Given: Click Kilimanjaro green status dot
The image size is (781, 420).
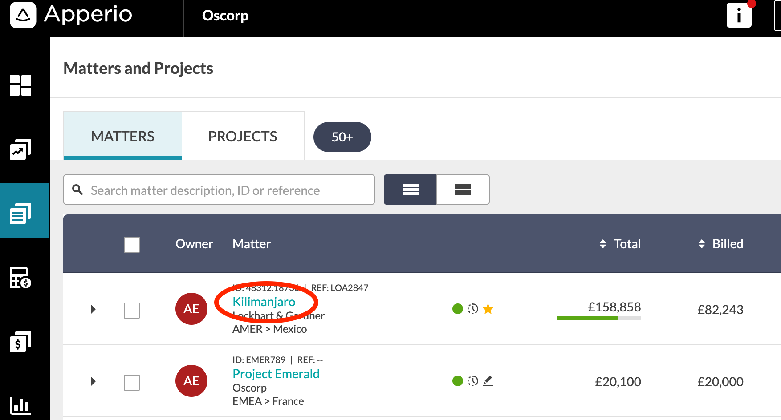Looking at the screenshot, I should coord(458,309).
